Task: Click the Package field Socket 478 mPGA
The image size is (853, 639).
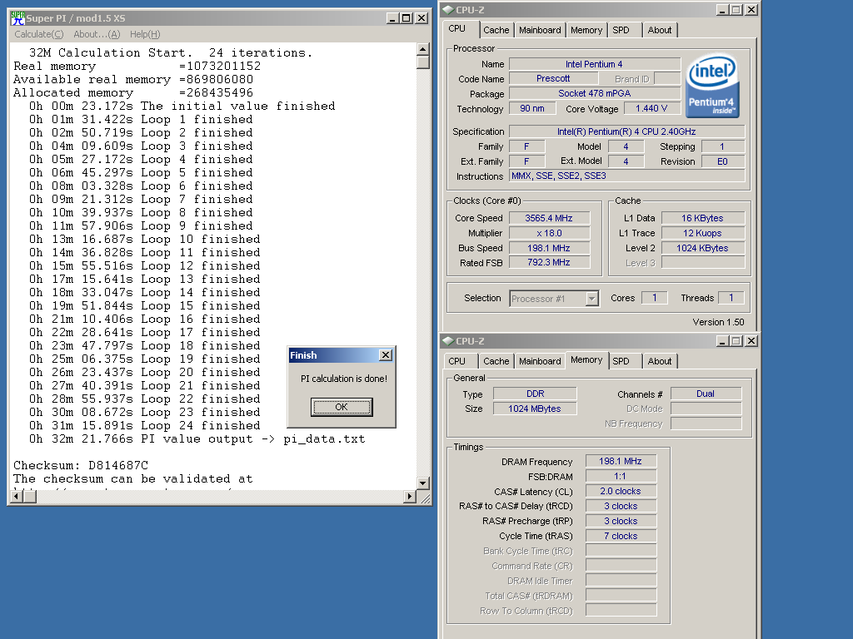Action: click(x=595, y=93)
